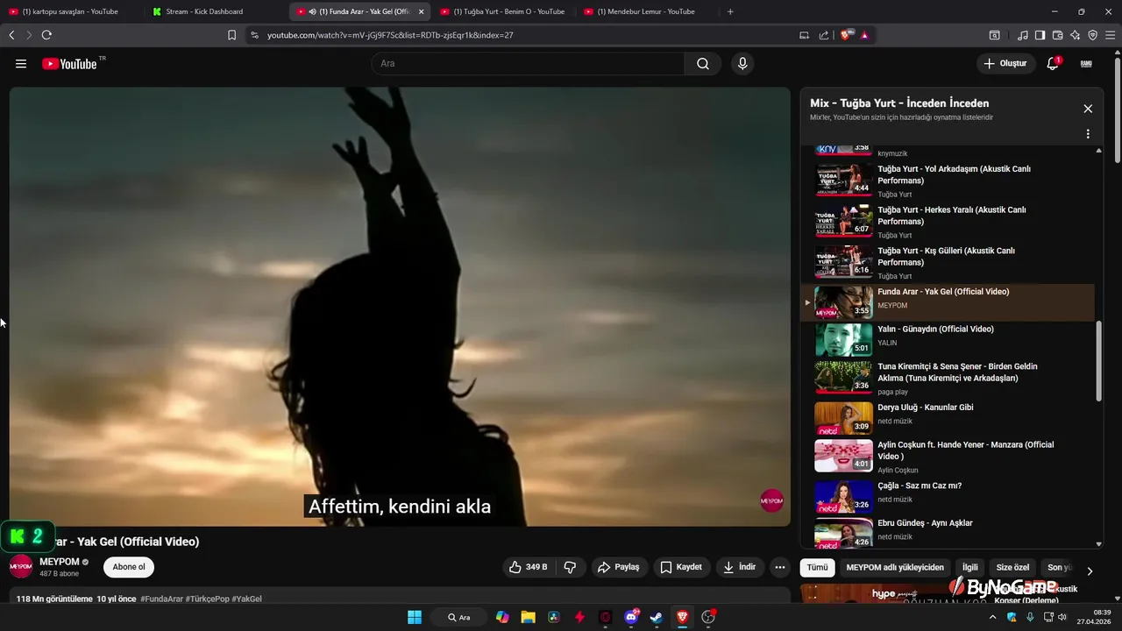Open Brave Shields lion icon

coord(846,35)
